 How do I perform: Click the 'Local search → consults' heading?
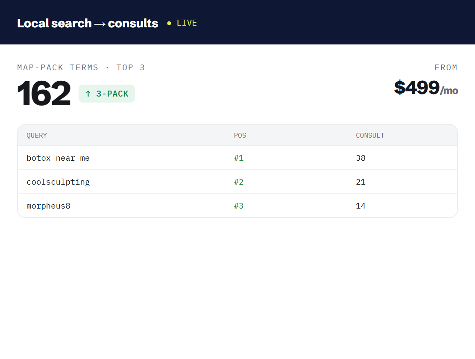88,24
